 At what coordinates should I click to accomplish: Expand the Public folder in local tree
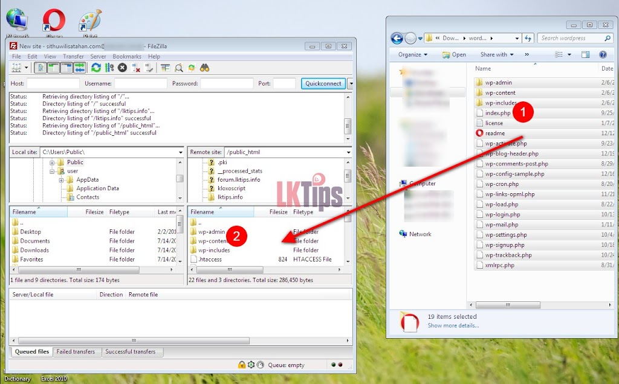click(52, 162)
